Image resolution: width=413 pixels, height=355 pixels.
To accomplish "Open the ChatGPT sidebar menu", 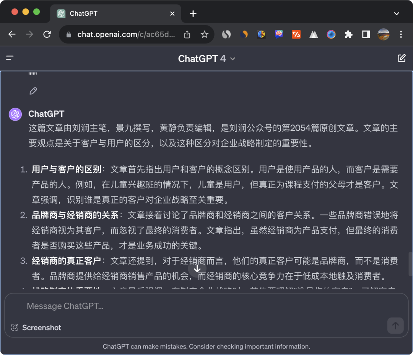I will [x=10, y=58].
